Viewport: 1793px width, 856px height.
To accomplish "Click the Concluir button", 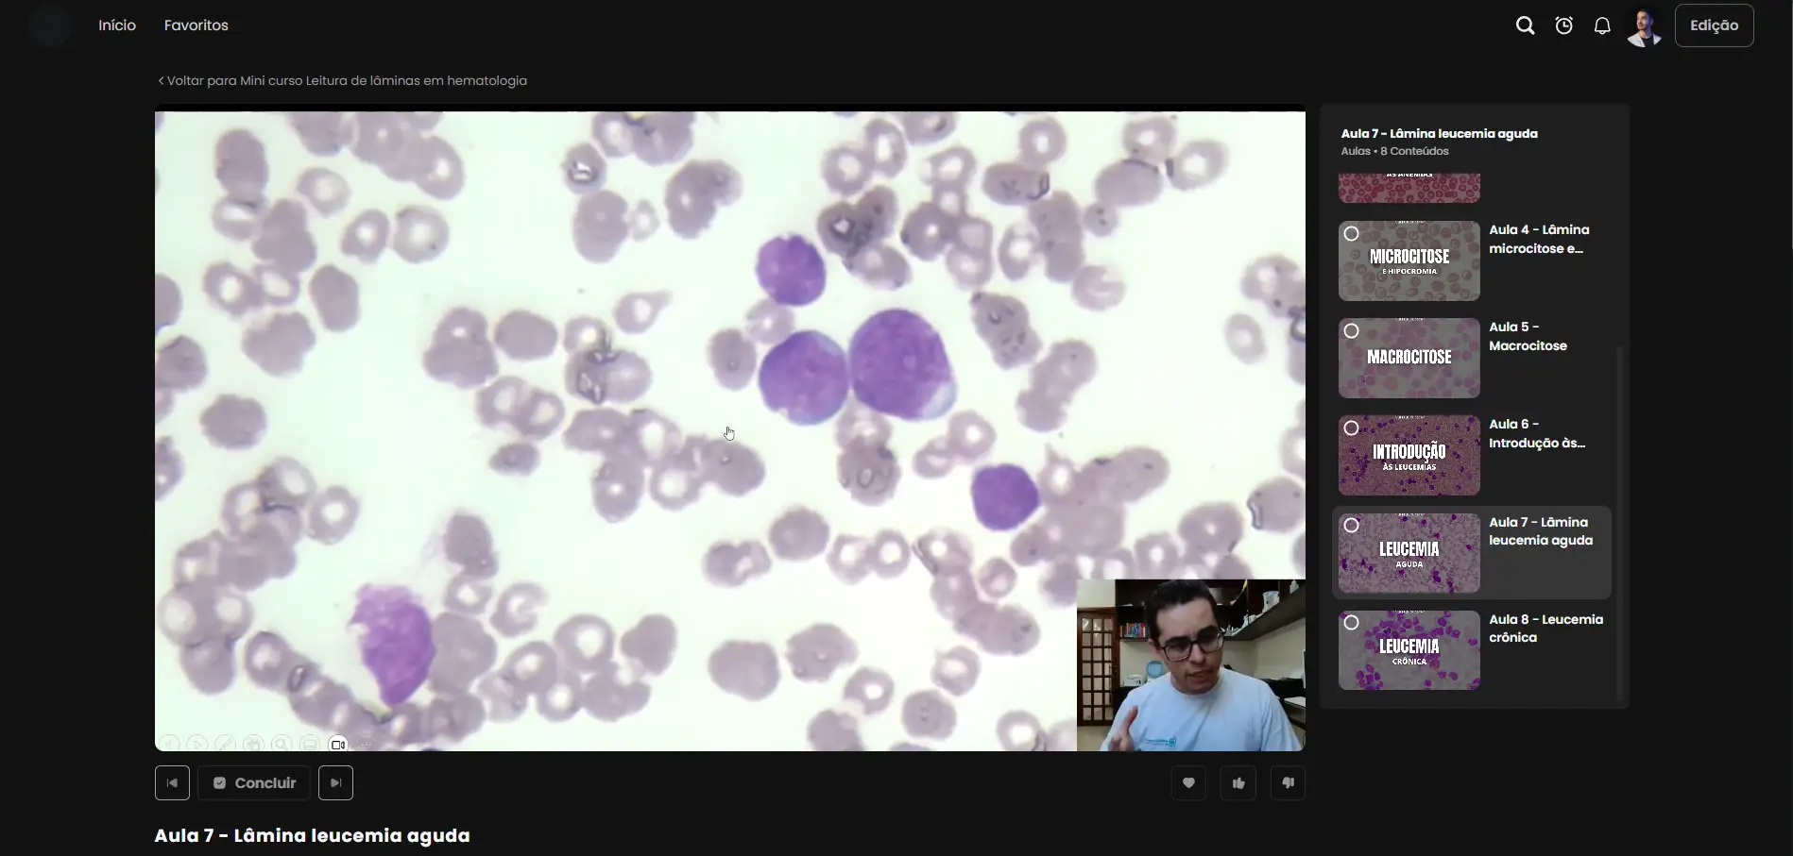I will coord(254,782).
